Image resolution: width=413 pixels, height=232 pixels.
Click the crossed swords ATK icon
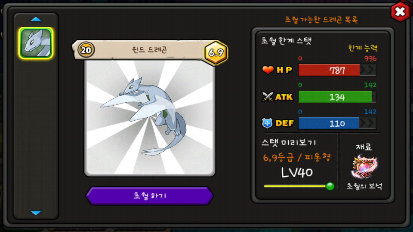click(268, 97)
